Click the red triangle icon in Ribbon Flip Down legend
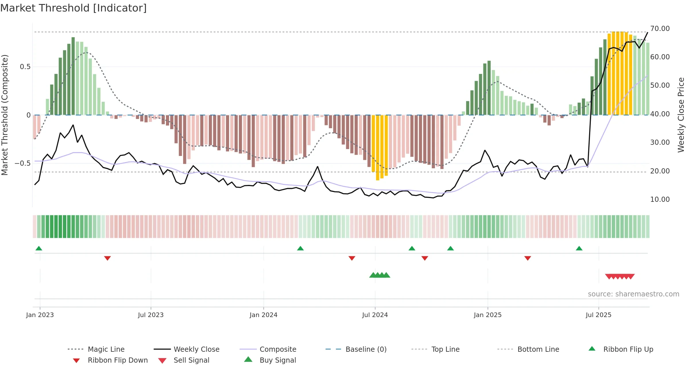The width and height of the screenshot is (689, 387). (x=76, y=360)
